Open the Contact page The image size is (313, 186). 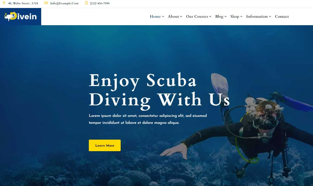point(282,16)
